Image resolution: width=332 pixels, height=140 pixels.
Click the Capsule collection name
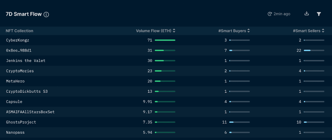(14, 102)
